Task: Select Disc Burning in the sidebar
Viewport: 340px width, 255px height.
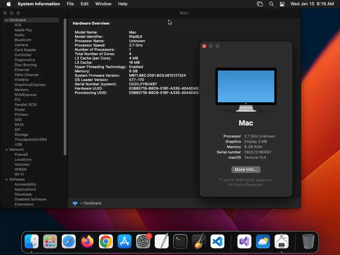Action: coord(26,65)
